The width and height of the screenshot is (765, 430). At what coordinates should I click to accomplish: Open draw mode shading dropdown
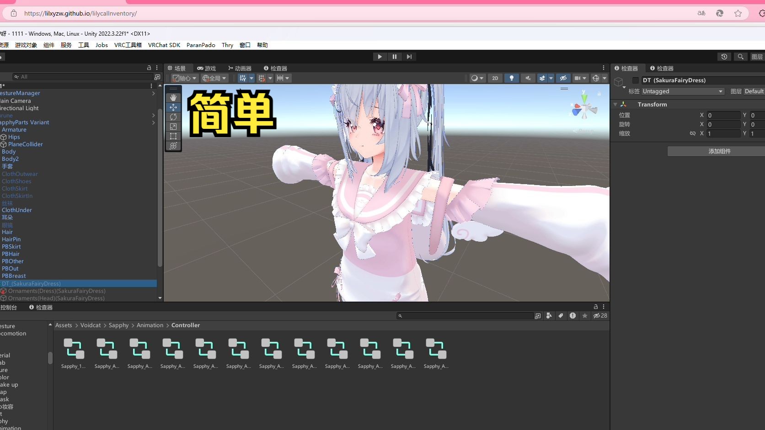pyautogui.click(x=477, y=78)
